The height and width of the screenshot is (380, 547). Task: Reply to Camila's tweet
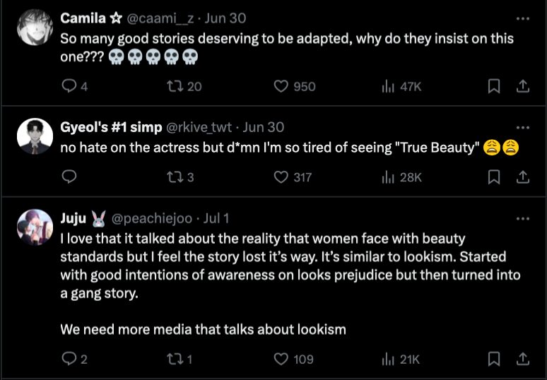pos(69,86)
